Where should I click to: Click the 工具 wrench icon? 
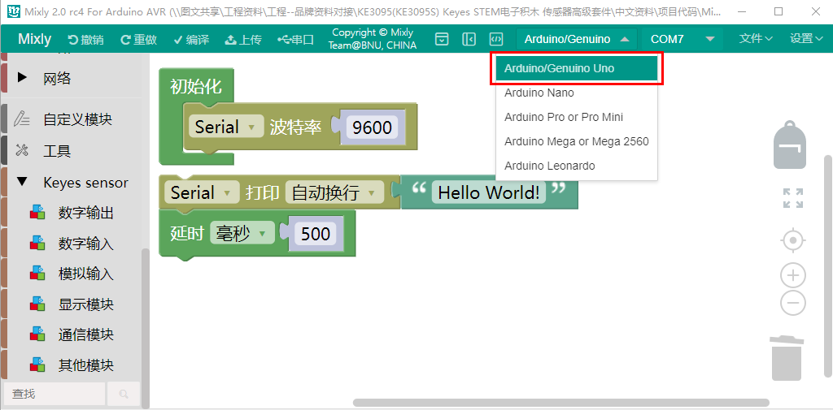[22, 151]
